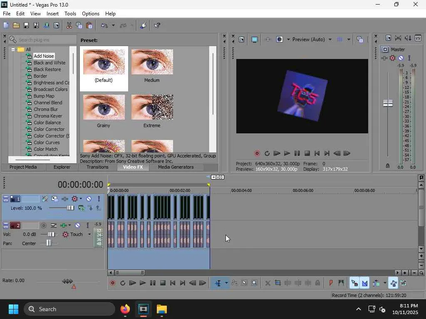The width and height of the screenshot is (426, 319).
Task: Click the Save project toolbar icon
Action: pyautogui.click(x=26, y=25)
